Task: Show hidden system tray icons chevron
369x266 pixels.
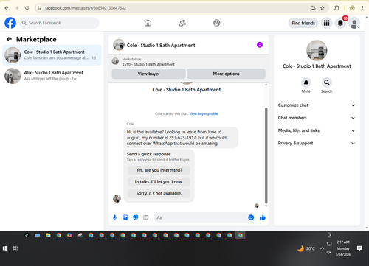Action: click(322, 248)
